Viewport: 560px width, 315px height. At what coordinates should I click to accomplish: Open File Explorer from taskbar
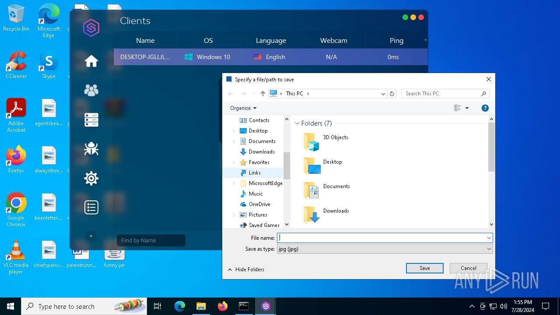201,306
